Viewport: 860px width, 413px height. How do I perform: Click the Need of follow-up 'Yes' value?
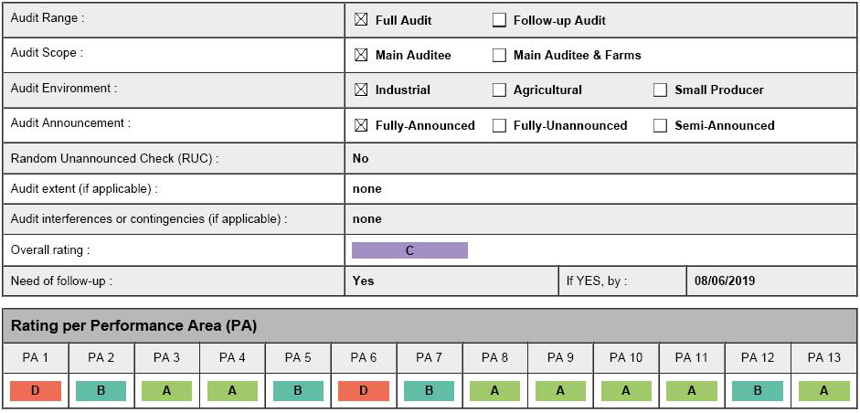click(363, 281)
